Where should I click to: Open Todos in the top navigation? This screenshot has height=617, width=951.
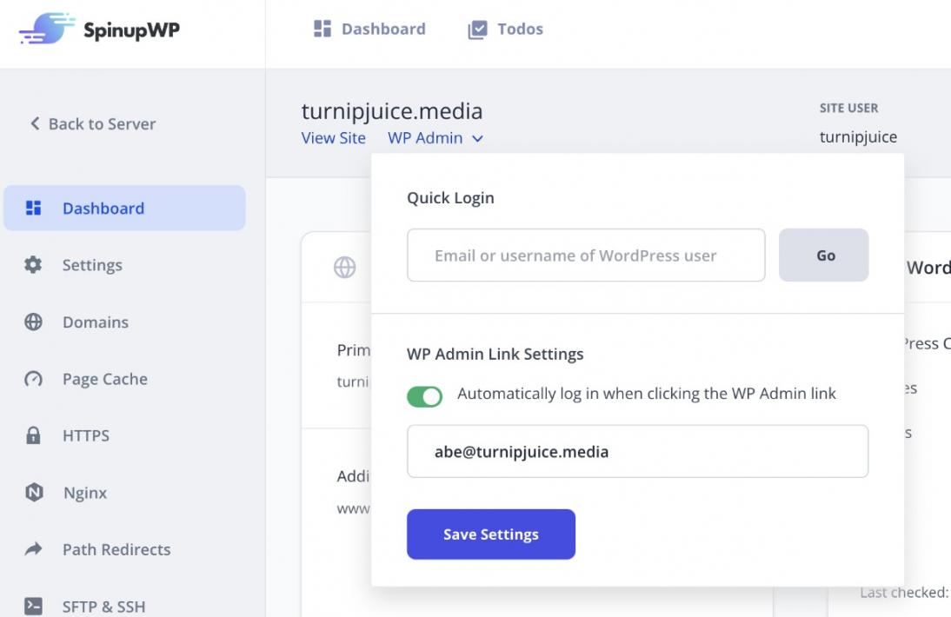505,29
